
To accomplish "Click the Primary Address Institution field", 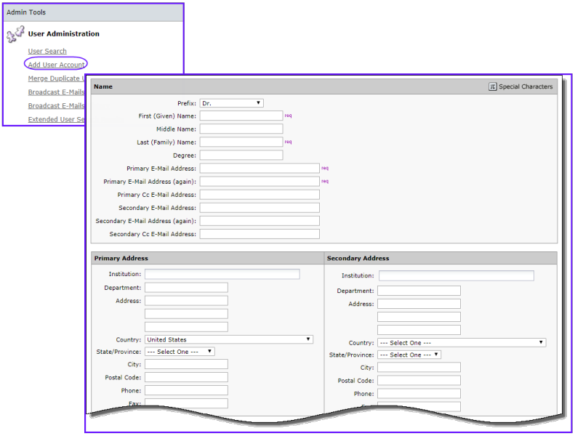I will [222, 274].
